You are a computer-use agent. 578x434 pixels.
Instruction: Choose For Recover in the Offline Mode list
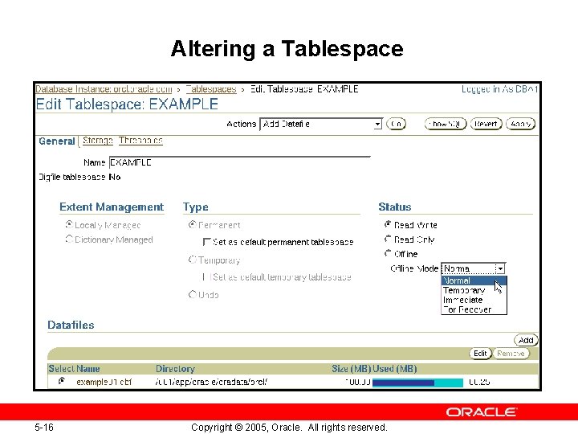474,309
